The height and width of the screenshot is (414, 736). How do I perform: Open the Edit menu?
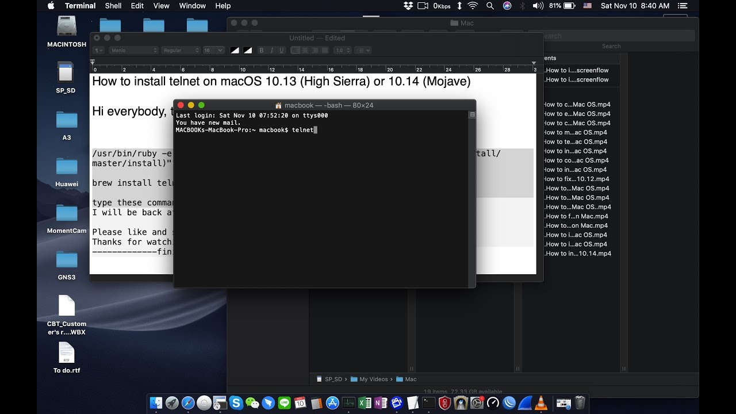pos(137,6)
